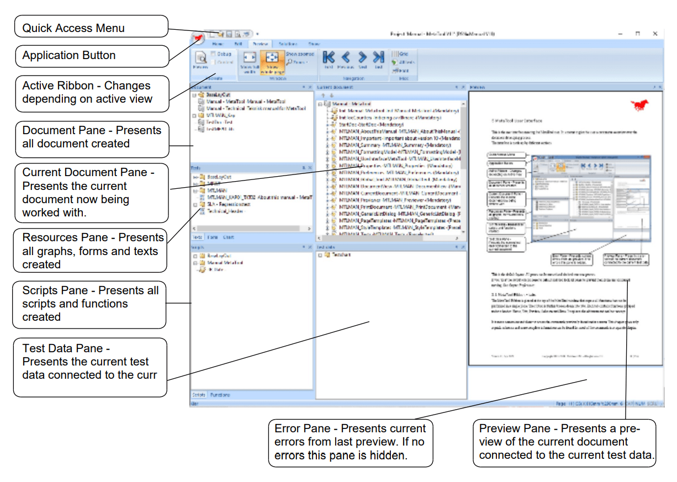Expand the Testchart node in Test data
Image resolution: width=677 pixels, height=482 pixels.
point(320,255)
